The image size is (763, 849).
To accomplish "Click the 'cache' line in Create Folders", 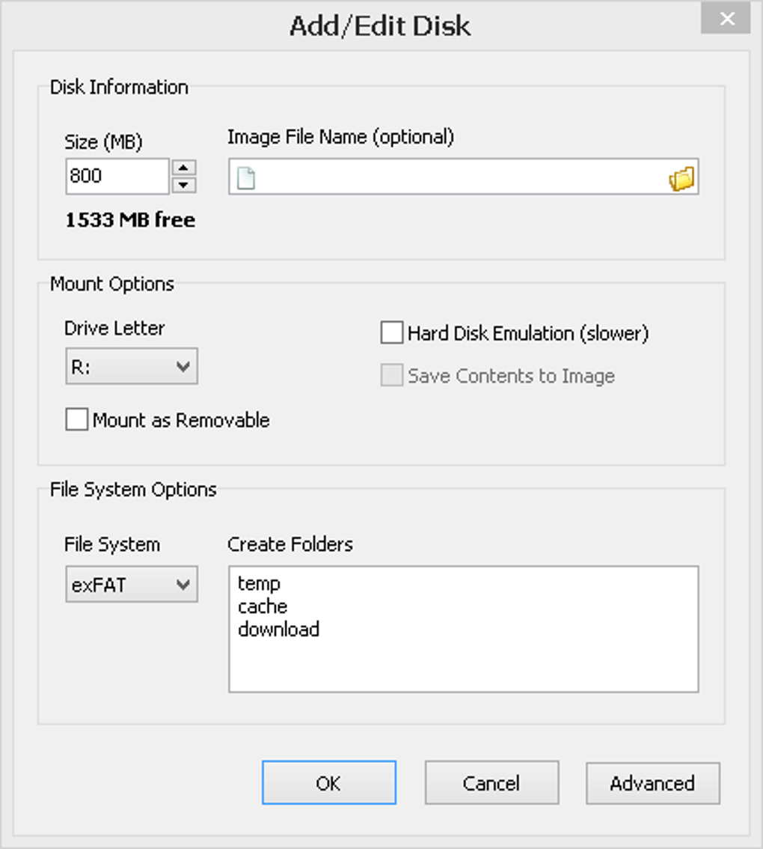I will tap(263, 606).
